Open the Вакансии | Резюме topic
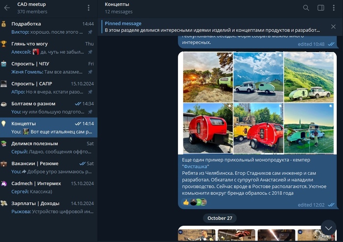 pyautogui.click(x=49, y=168)
